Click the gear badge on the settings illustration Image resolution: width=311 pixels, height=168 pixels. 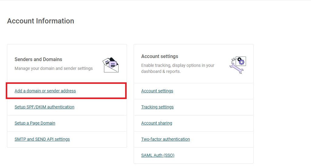coord(241,61)
